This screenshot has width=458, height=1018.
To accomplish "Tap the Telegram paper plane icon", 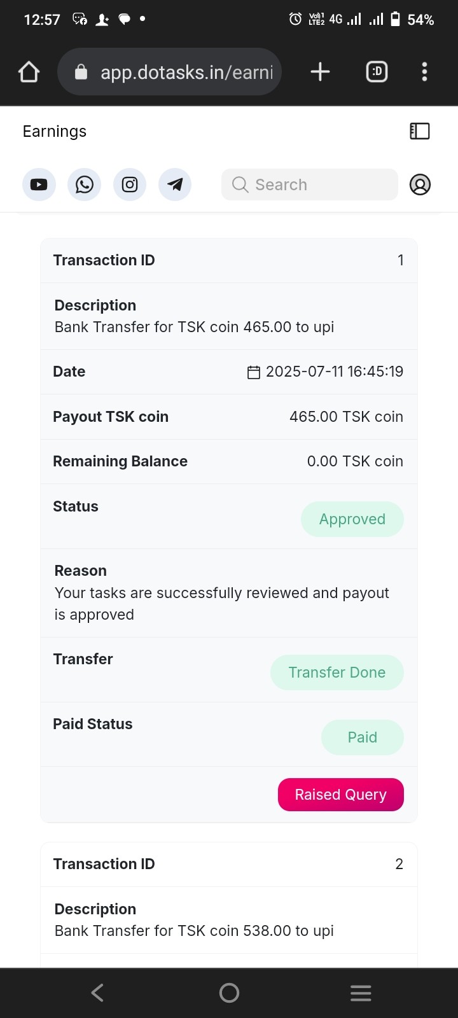I will (x=175, y=185).
